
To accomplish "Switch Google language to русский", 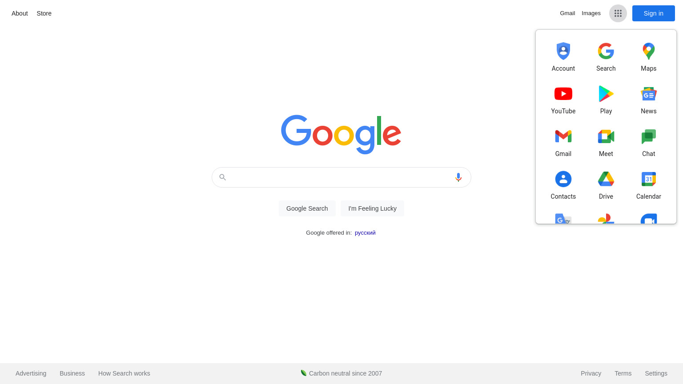I will coord(365,232).
